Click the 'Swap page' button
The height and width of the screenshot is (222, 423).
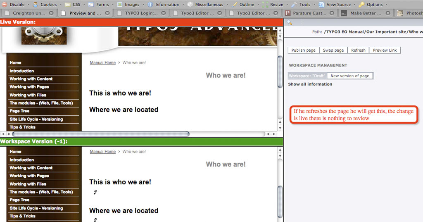333,50
